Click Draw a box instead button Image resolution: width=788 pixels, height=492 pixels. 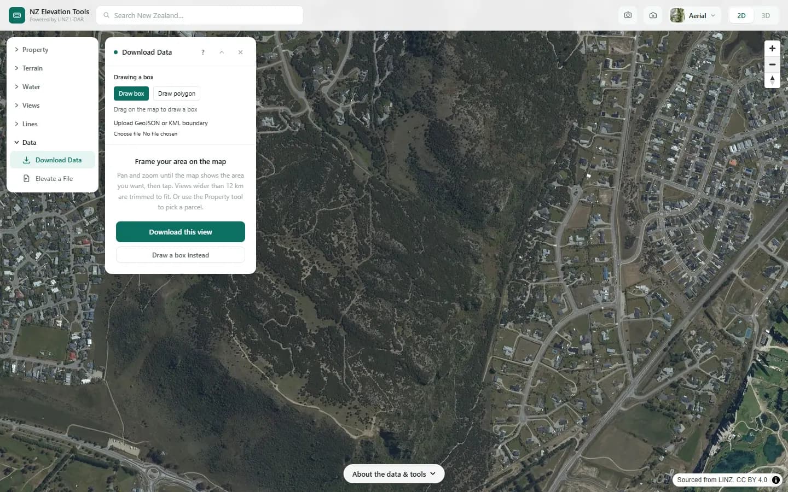tap(181, 255)
